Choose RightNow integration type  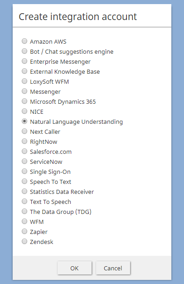coord(24,141)
